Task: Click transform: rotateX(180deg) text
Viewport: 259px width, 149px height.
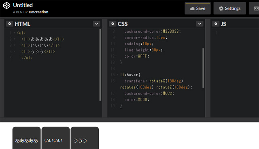Action: point(154,81)
